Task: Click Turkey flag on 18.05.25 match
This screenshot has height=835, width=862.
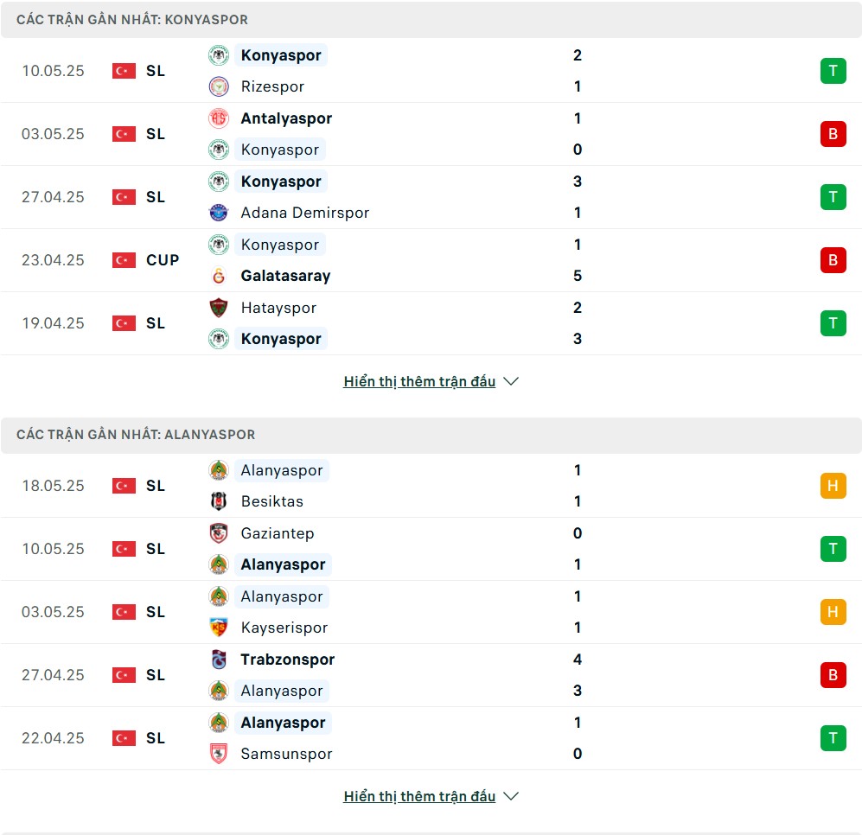Action: pos(124,486)
